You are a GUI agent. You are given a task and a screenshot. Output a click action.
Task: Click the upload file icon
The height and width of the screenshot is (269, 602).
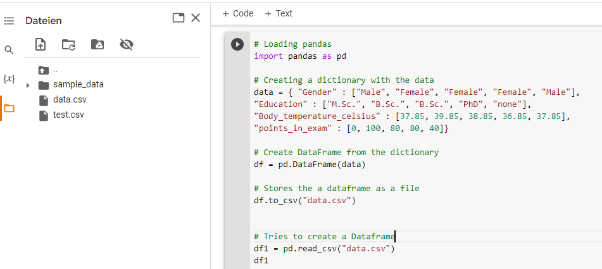[x=41, y=44]
